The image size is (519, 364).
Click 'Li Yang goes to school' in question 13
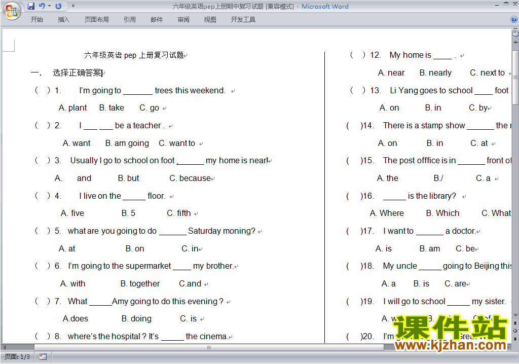pyautogui.click(x=431, y=90)
